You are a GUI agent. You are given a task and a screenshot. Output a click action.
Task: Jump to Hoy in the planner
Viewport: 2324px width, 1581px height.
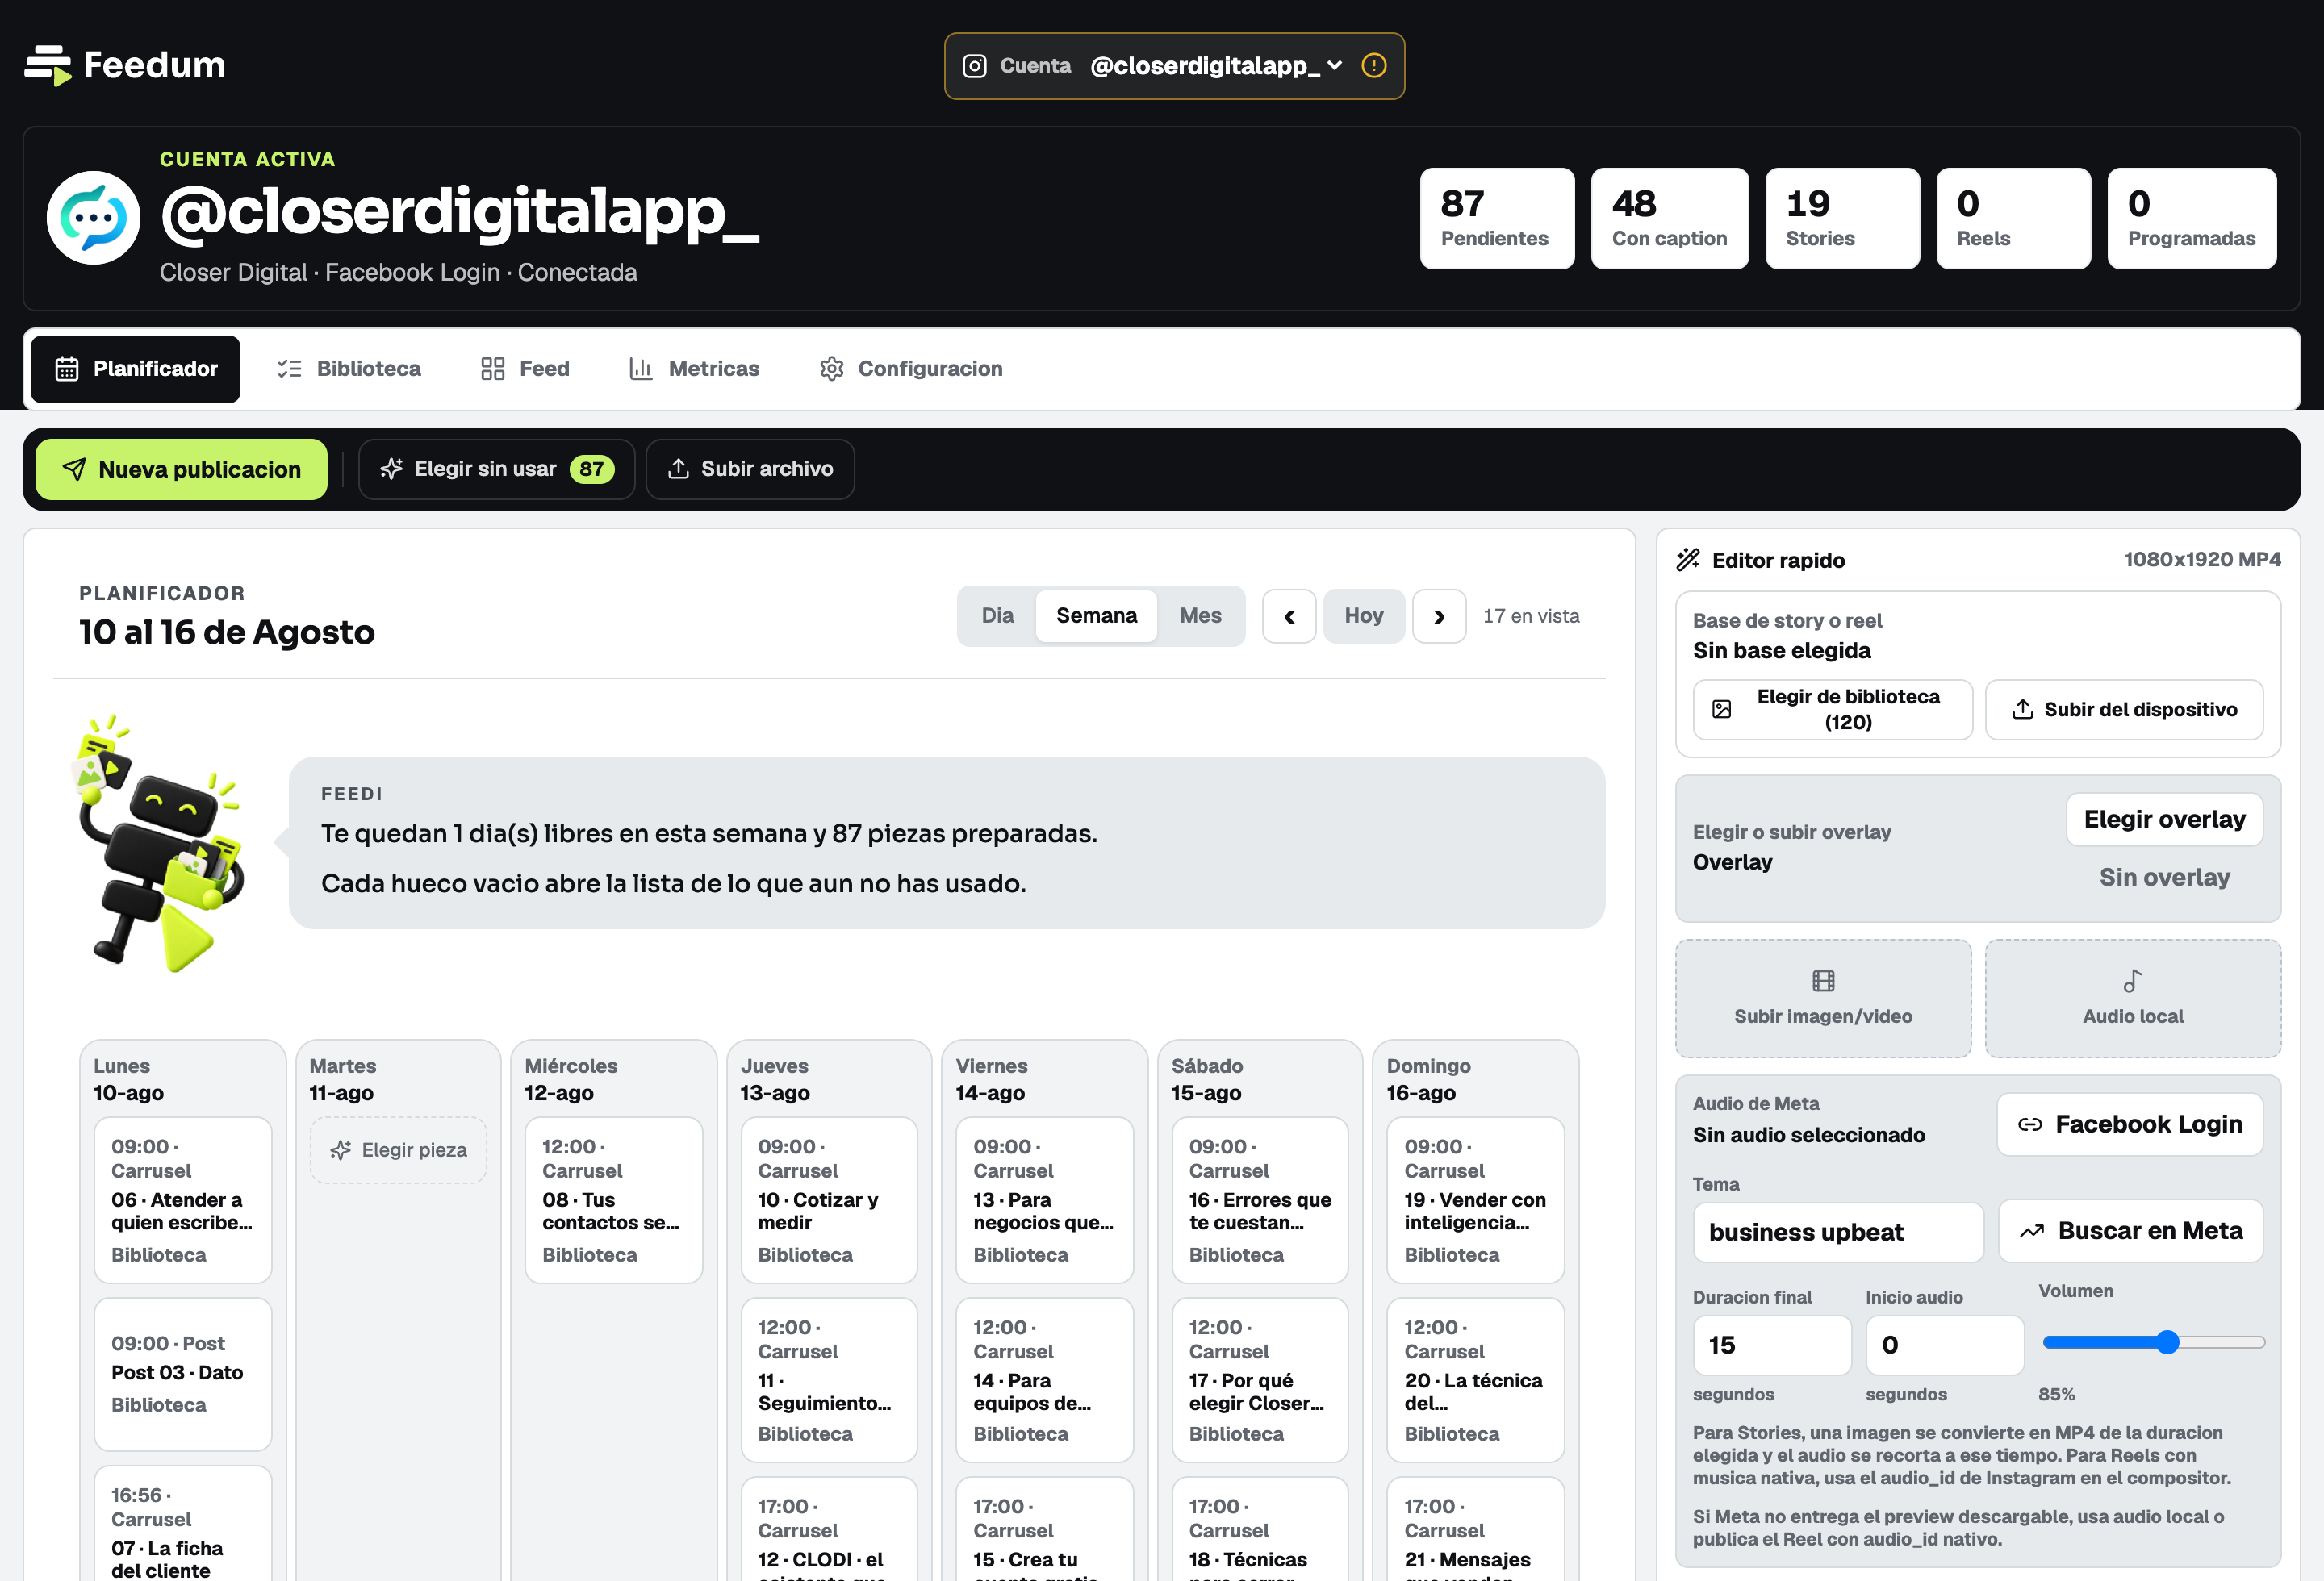tap(1364, 616)
